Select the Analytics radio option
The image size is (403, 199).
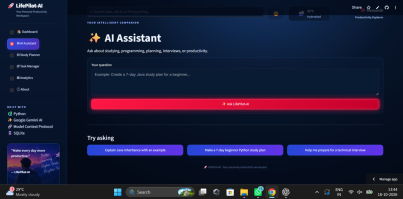click(12, 78)
